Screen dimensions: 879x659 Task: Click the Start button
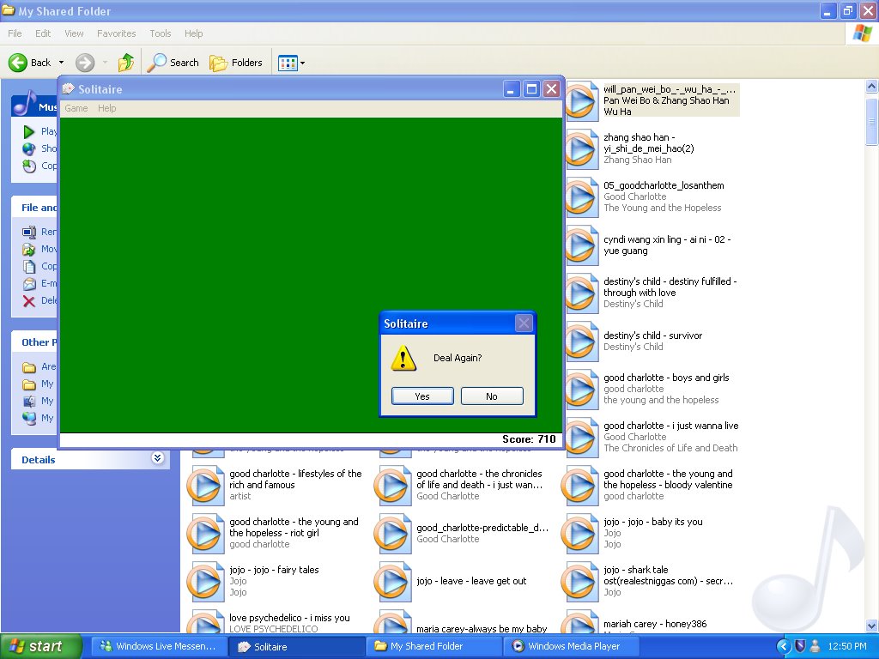pos(41,646)
